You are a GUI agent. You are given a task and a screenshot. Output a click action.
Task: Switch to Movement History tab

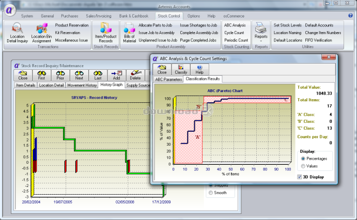82,85
